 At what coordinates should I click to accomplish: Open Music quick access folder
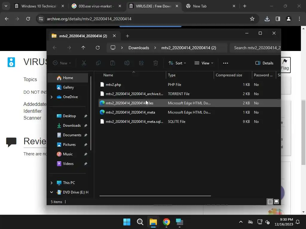pyautogui.click(x=68, y=154)
